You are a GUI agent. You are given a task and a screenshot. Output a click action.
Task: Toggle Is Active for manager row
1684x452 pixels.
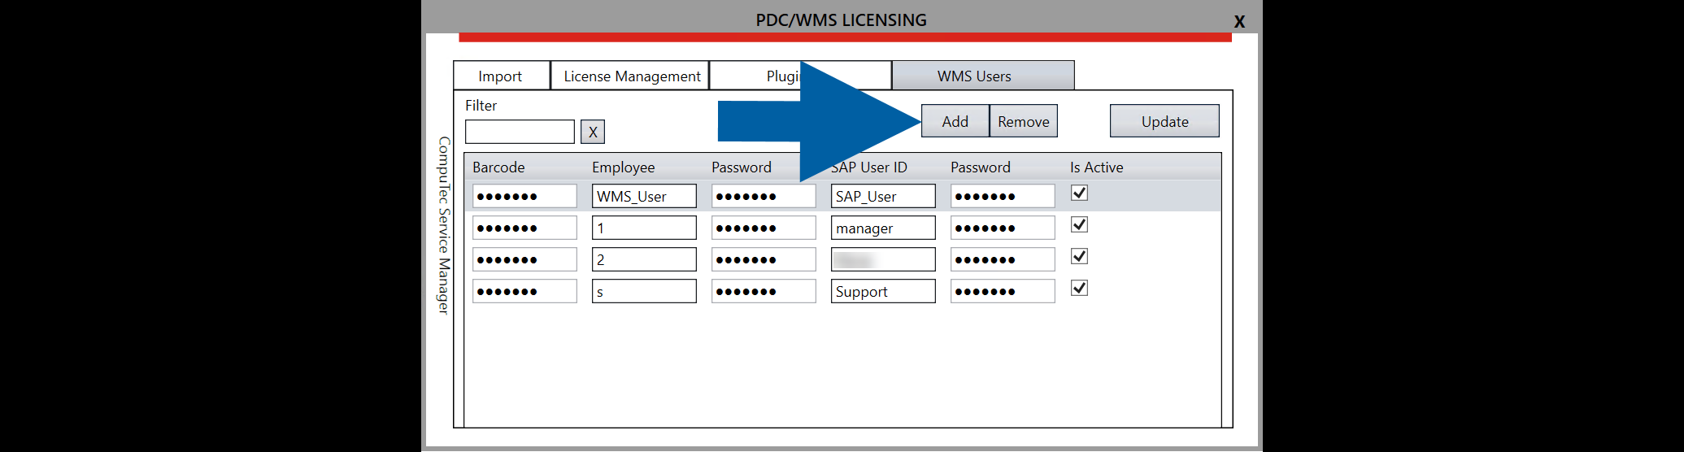pyautogui.click(x=1079, y=224)
